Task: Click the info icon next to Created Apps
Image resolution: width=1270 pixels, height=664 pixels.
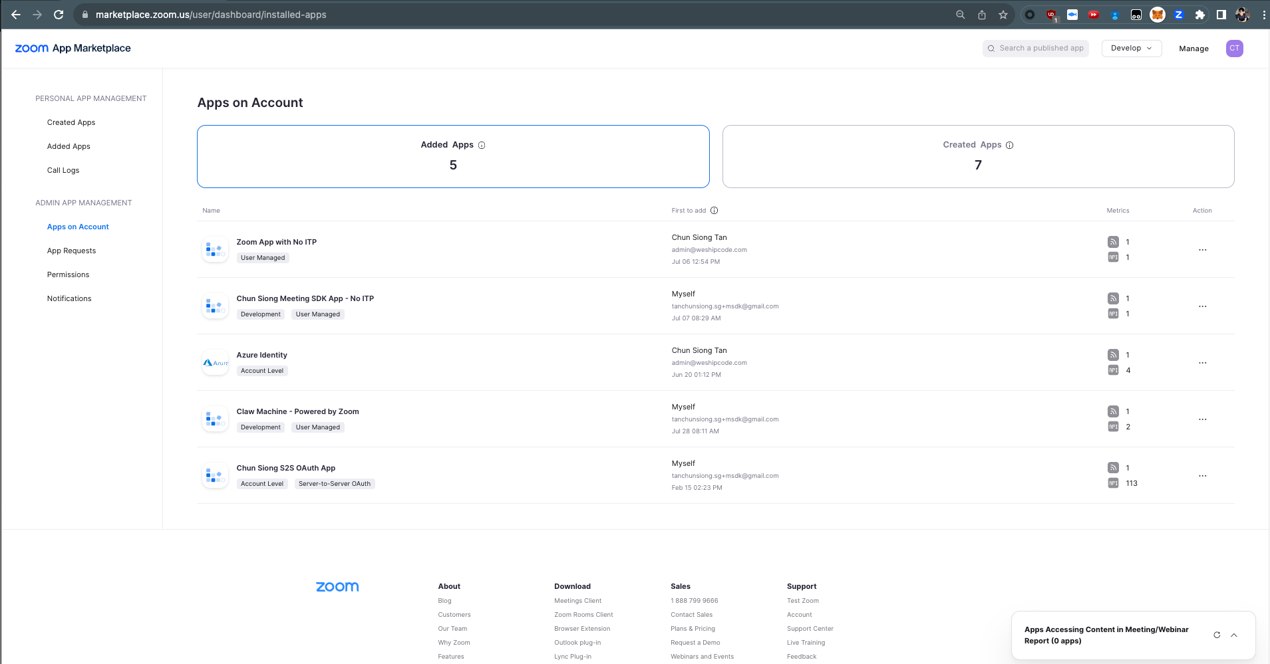Action: point(1009,146)
